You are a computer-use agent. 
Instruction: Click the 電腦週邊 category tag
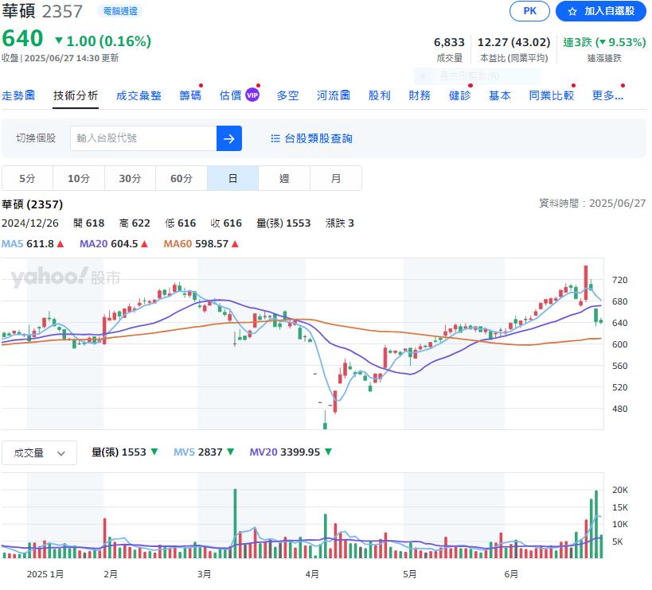click(120, 11)
